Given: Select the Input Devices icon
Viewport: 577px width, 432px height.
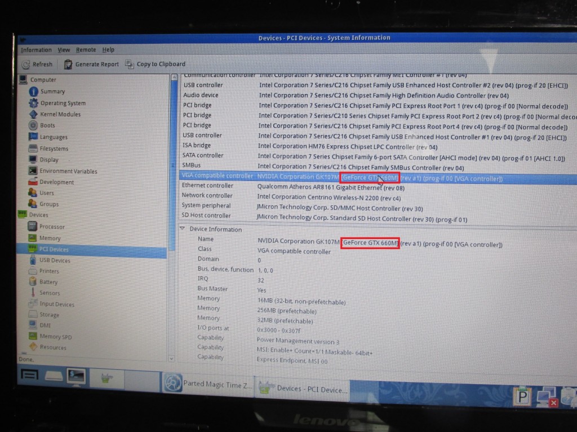Looking at the screenshot, I should (33, 304).
